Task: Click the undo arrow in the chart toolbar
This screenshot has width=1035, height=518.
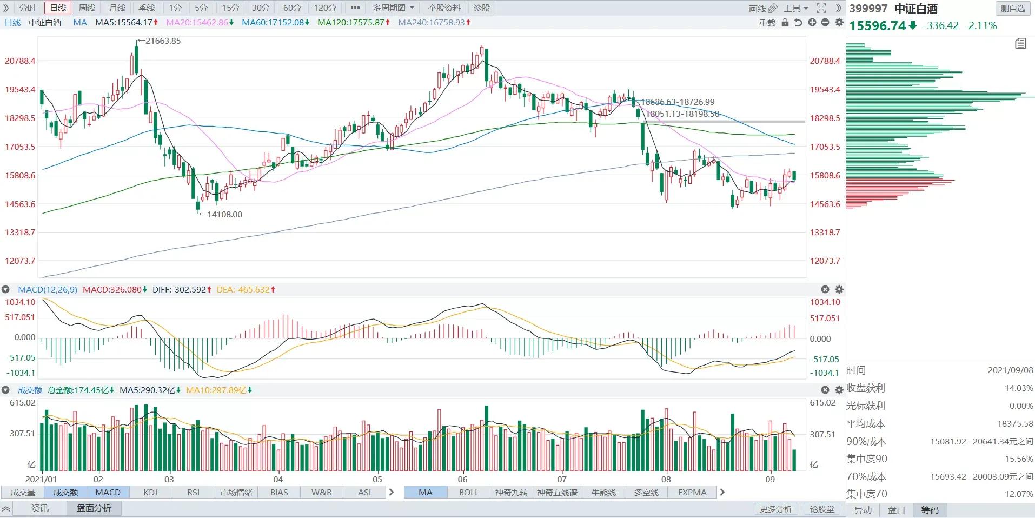Action: [798, 22]
